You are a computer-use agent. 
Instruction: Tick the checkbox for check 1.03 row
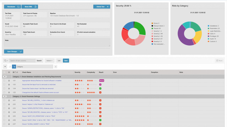tap(4, 85)
